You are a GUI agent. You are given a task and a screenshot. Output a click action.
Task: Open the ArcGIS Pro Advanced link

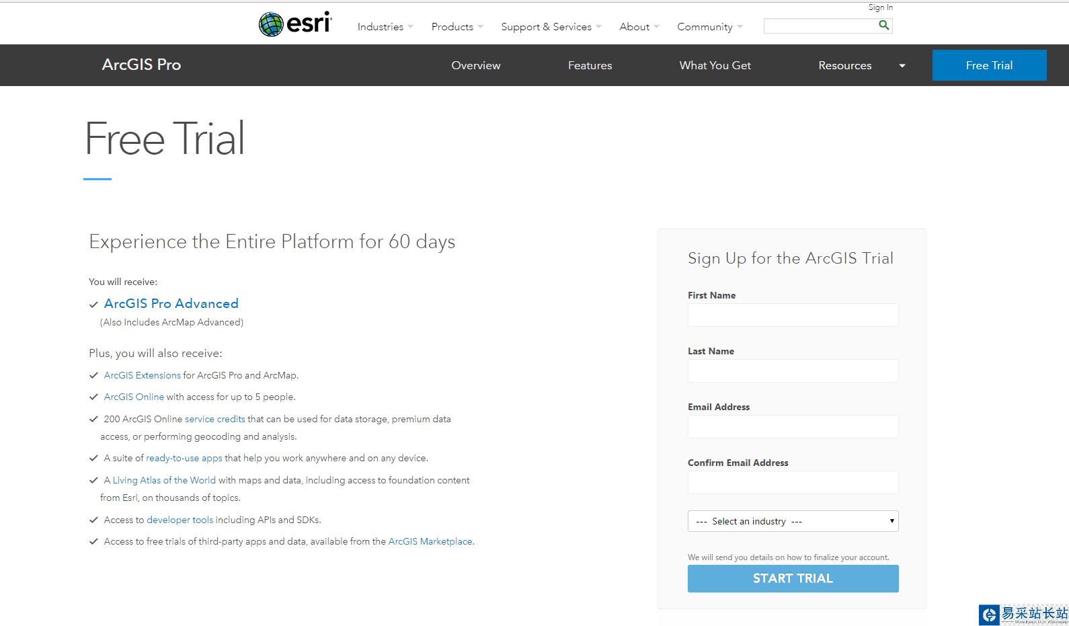[x=171, y=303]
